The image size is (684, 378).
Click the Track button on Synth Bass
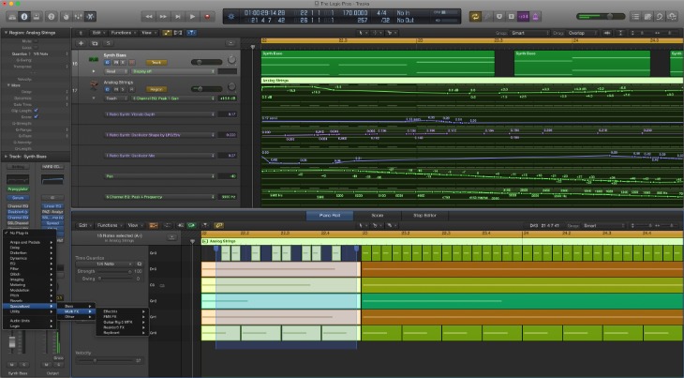click(x=156, y=62)
